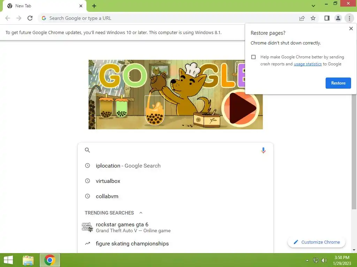Focus the Google search input field
Image resolution: width=357 pixels, height=267 pixels.
pos(175,150)
